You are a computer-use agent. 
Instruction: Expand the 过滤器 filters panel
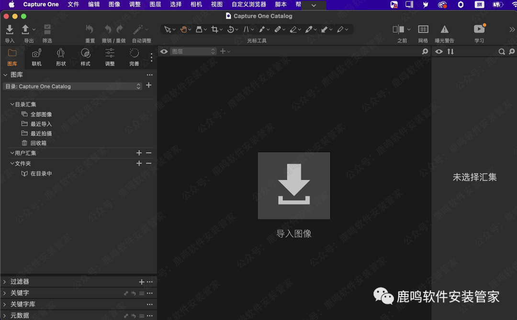tap(5, 282)
